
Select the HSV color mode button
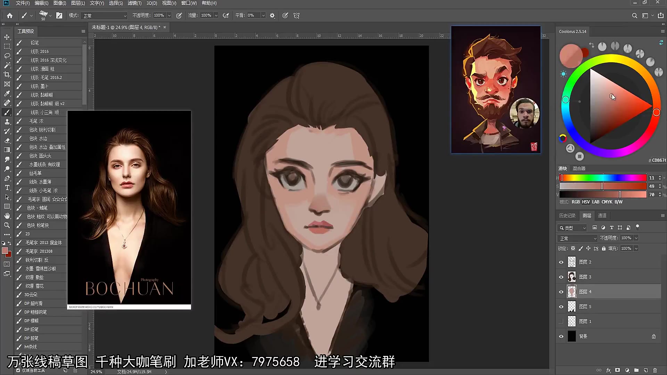point(586,202)
